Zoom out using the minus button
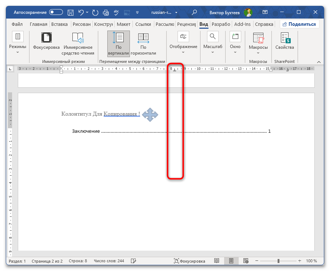Image resolution: width=330 pixels, height=271 pixels. (x=257, y=261)
